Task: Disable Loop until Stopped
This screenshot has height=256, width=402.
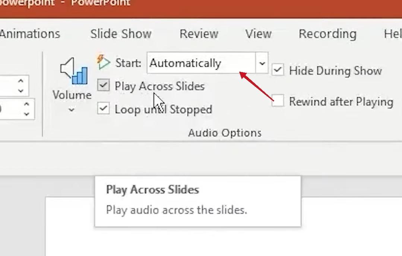Action: tap(103, 108)
